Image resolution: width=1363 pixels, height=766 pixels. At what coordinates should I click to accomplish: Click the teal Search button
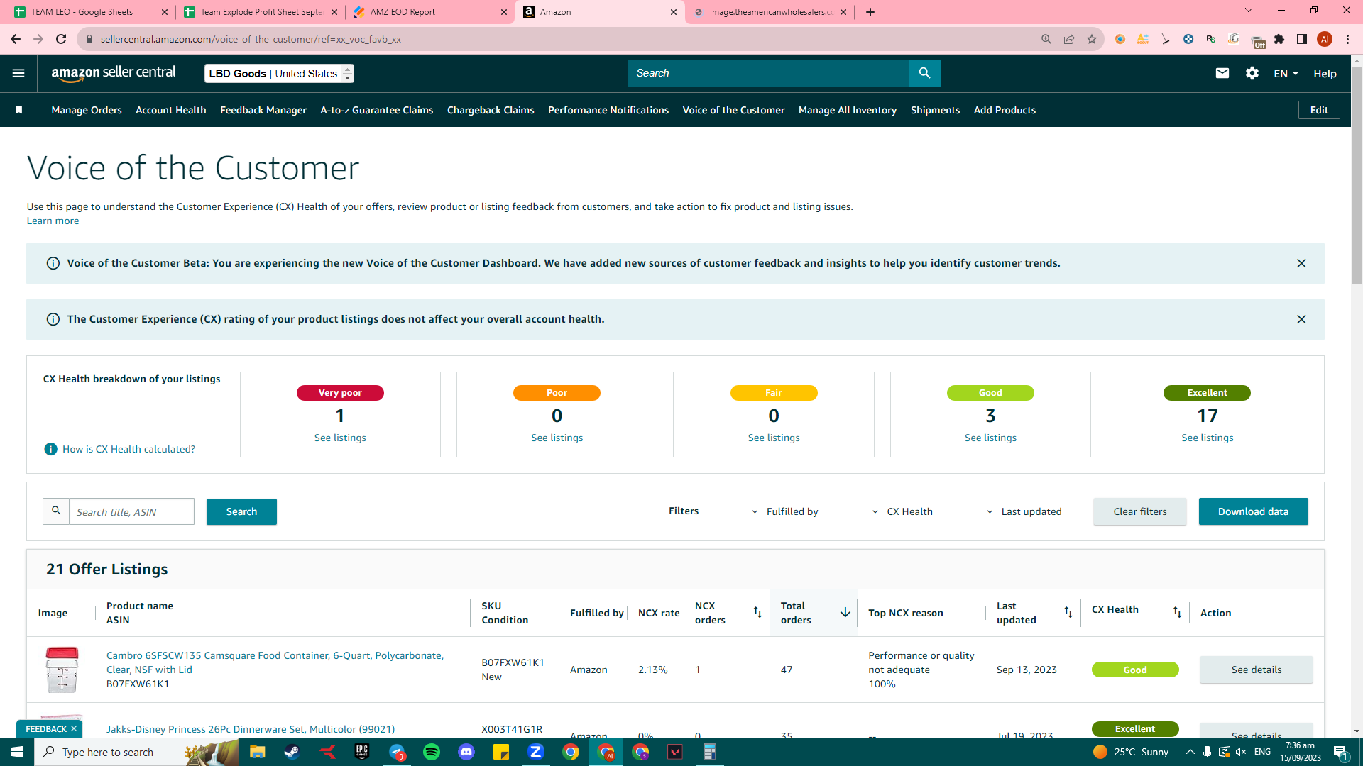(241, 511)
